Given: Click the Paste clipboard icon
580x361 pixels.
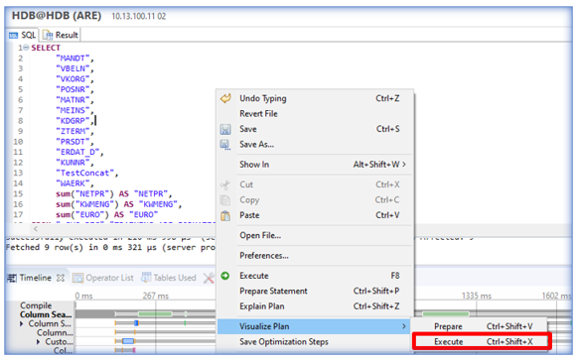Looking at the screenshot, I should (x=225, y=215).
